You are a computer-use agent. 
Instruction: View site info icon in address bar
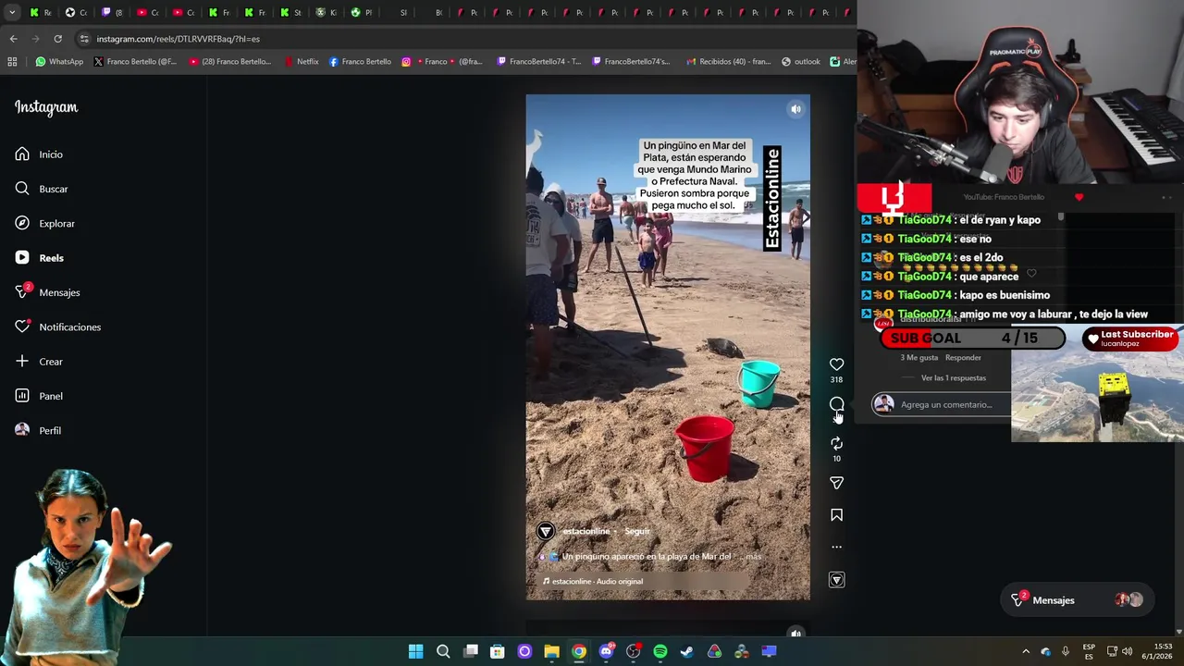(x=84, y=39)
